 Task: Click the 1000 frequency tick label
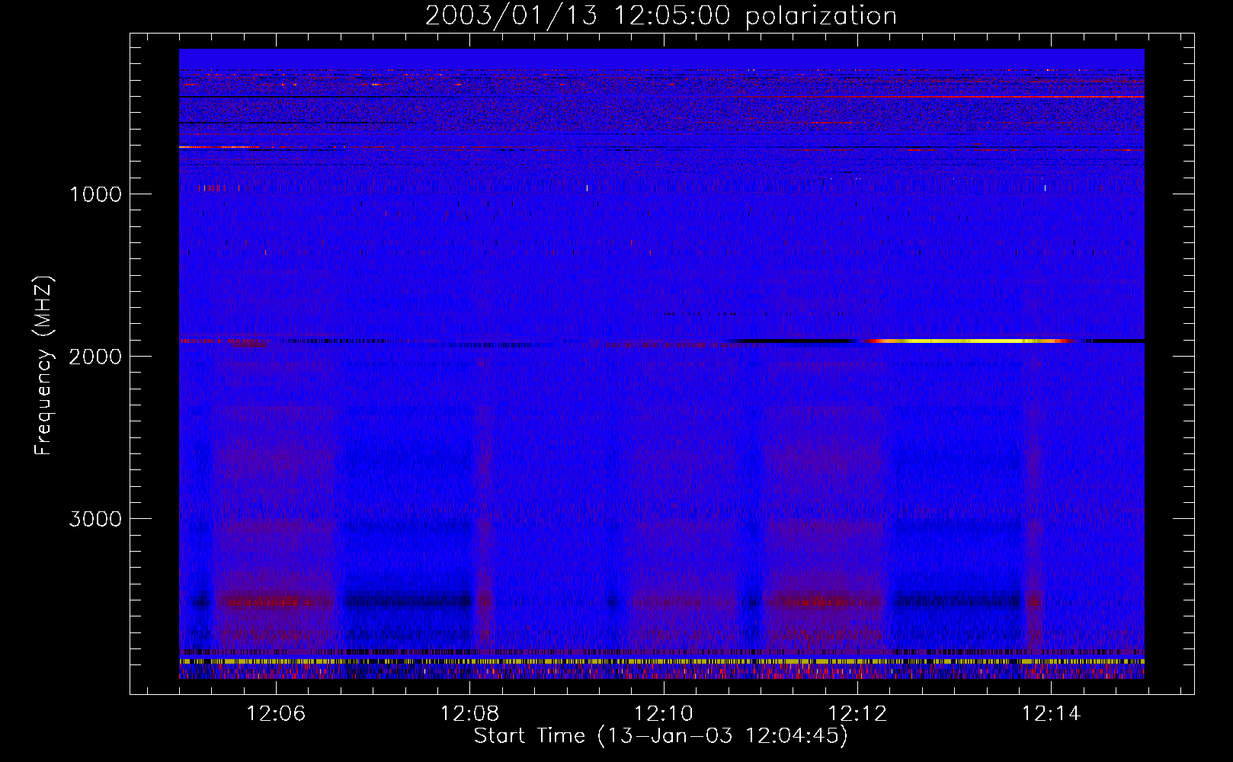pos(95,194)
